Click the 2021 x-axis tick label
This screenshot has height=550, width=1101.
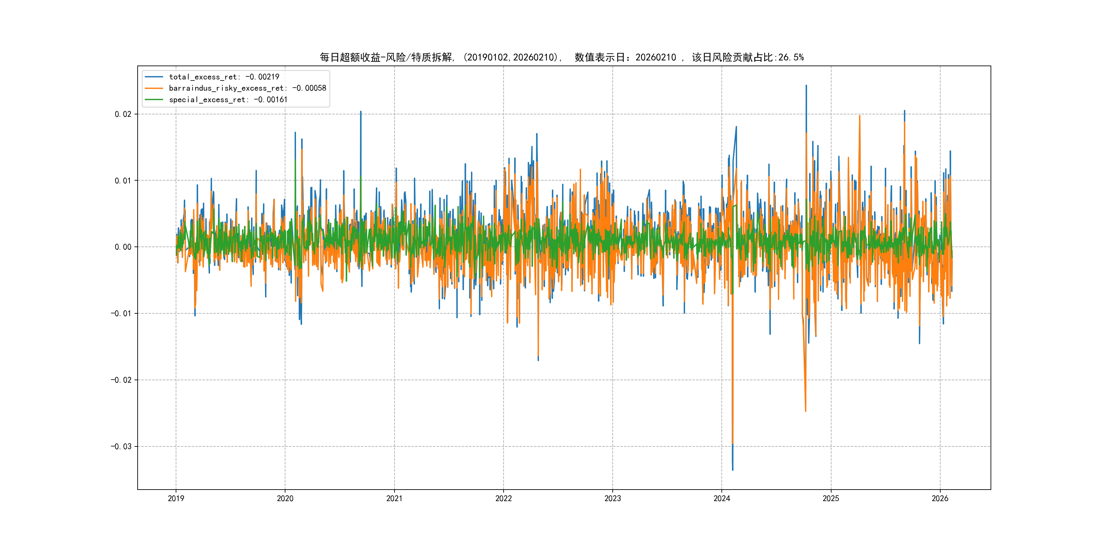(x=394, y=498)
